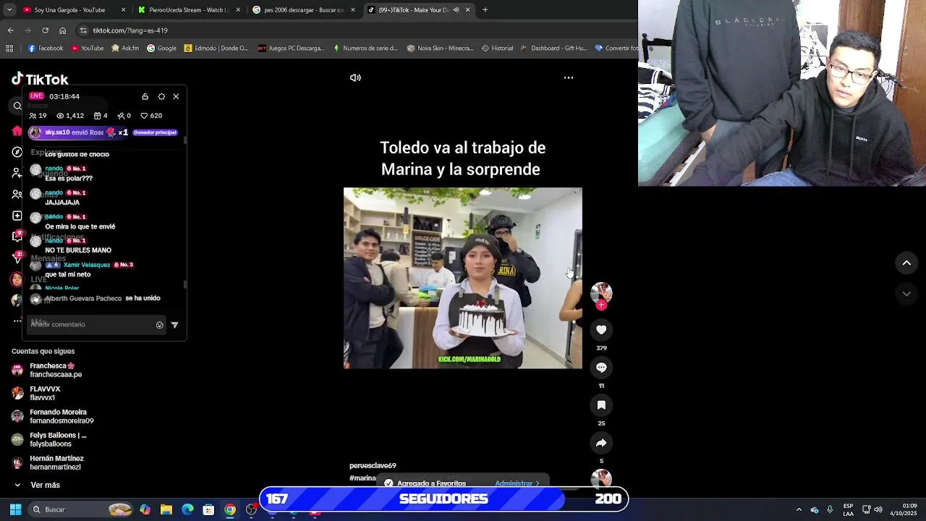
Task: Click the Windows taskbar search box
Action: (82, 509)
